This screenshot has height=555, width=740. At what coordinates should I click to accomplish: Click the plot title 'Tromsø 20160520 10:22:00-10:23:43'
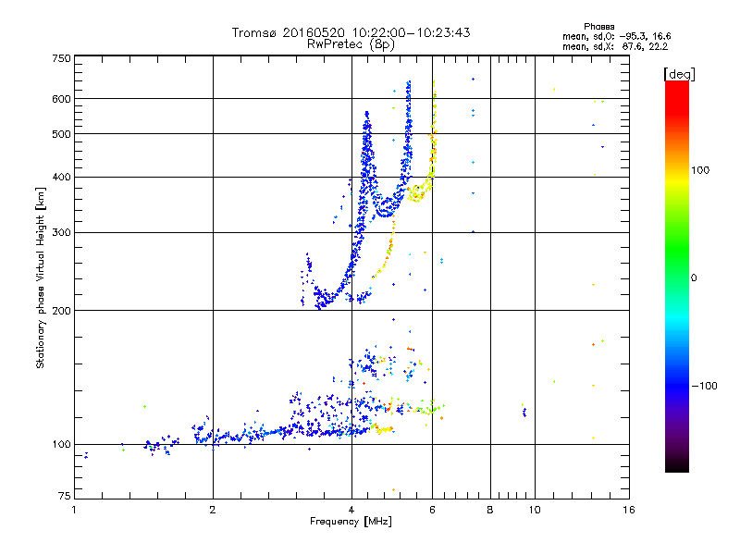351,32
